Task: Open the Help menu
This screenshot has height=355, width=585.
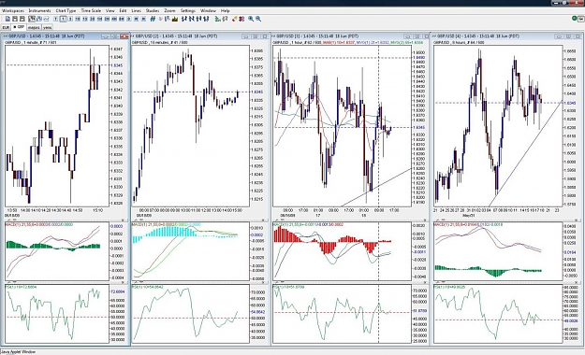Action: coord(225,10)
